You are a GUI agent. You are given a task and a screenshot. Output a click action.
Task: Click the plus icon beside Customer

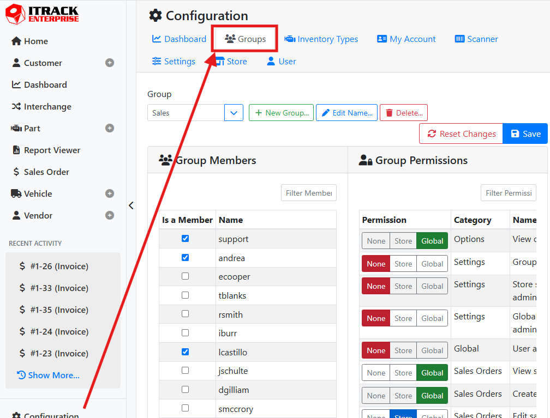pos(110,63)
